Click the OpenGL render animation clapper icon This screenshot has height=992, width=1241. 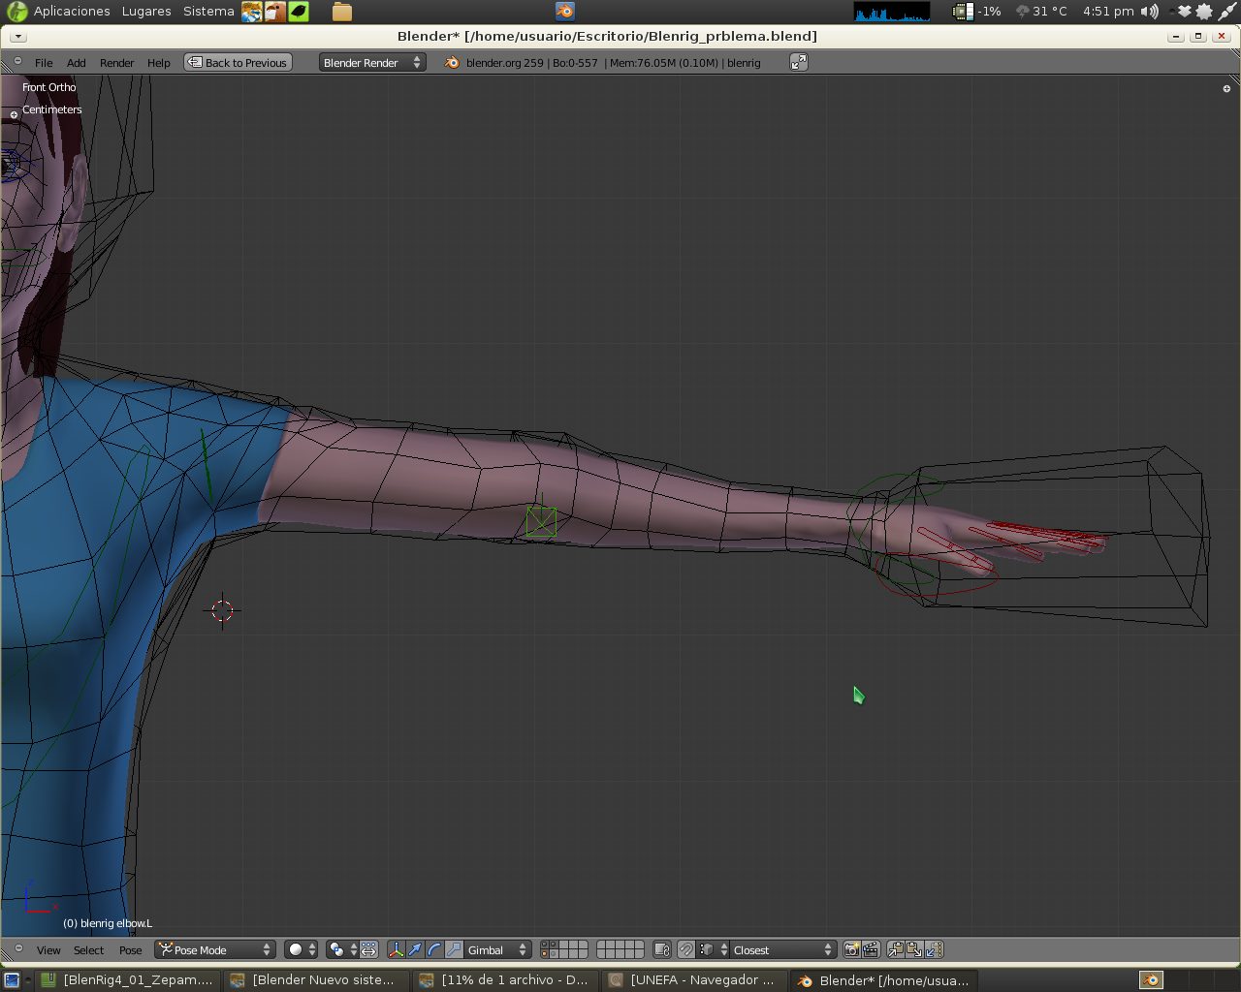pyautogui.click(x=871, y=949)
